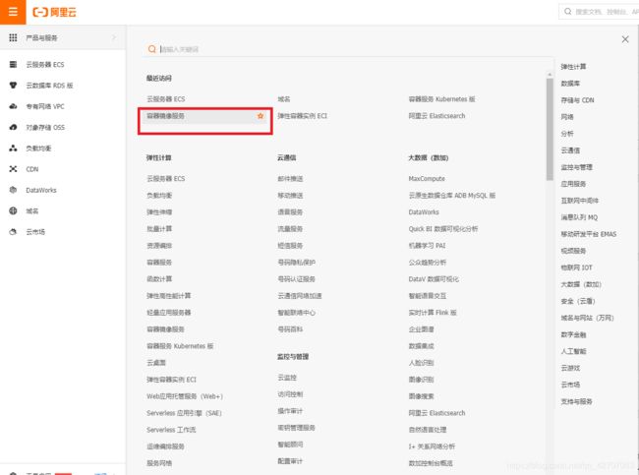
Task: Open 容器服务 Kubernetes 版 under 弹性计算
Action: point(180,346)
